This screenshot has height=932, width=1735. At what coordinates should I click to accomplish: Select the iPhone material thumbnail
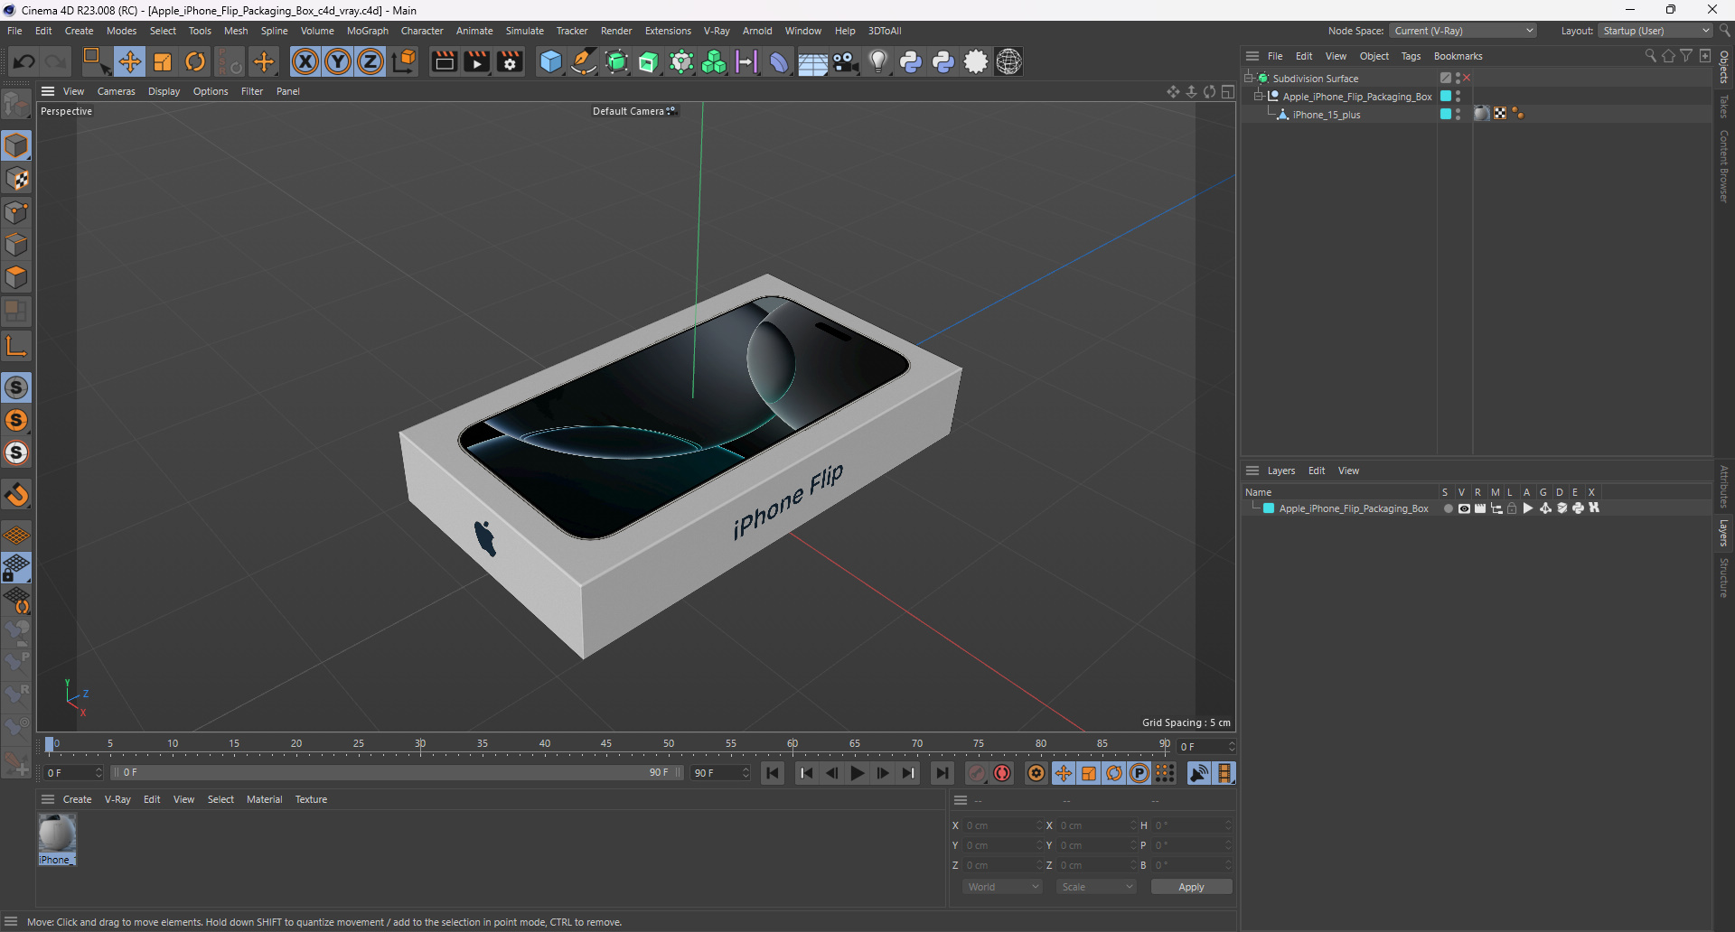pyautogui.click(x=57, y=834)
